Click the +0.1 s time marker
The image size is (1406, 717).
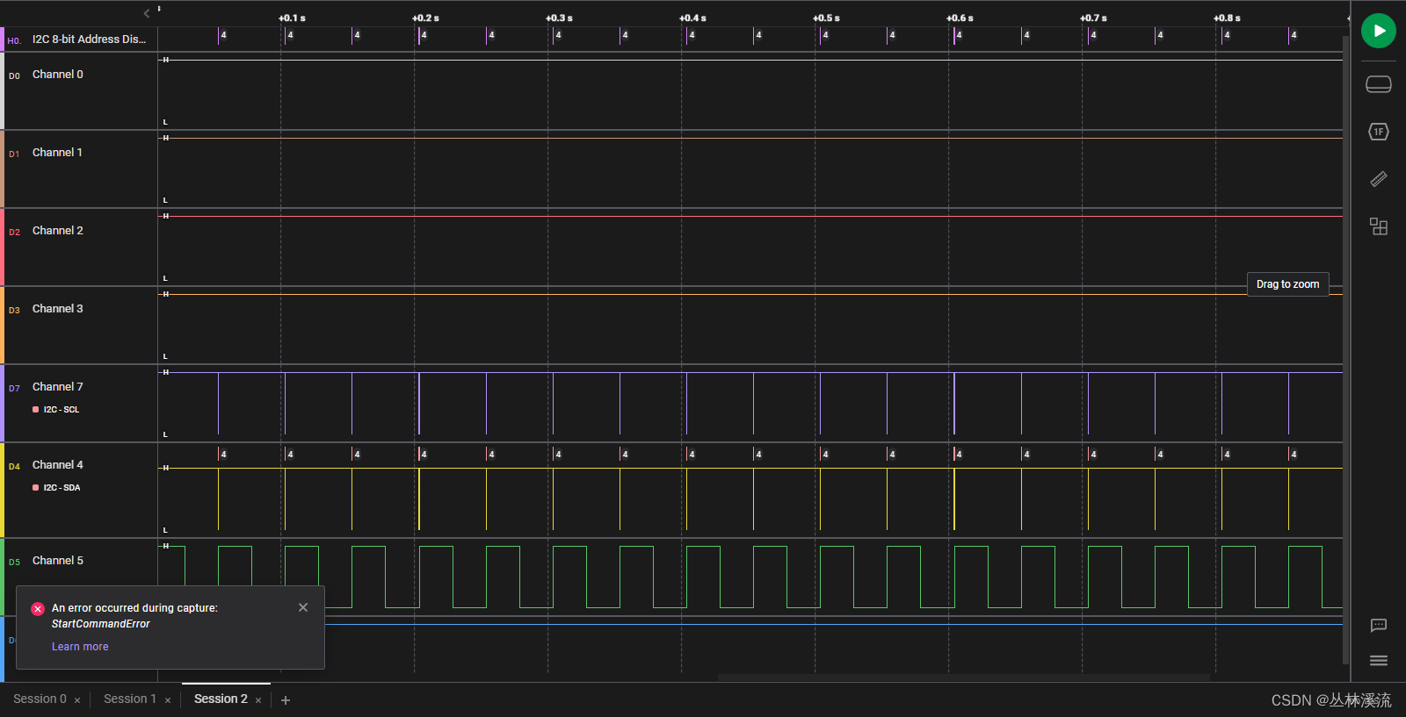click(292, 18)
